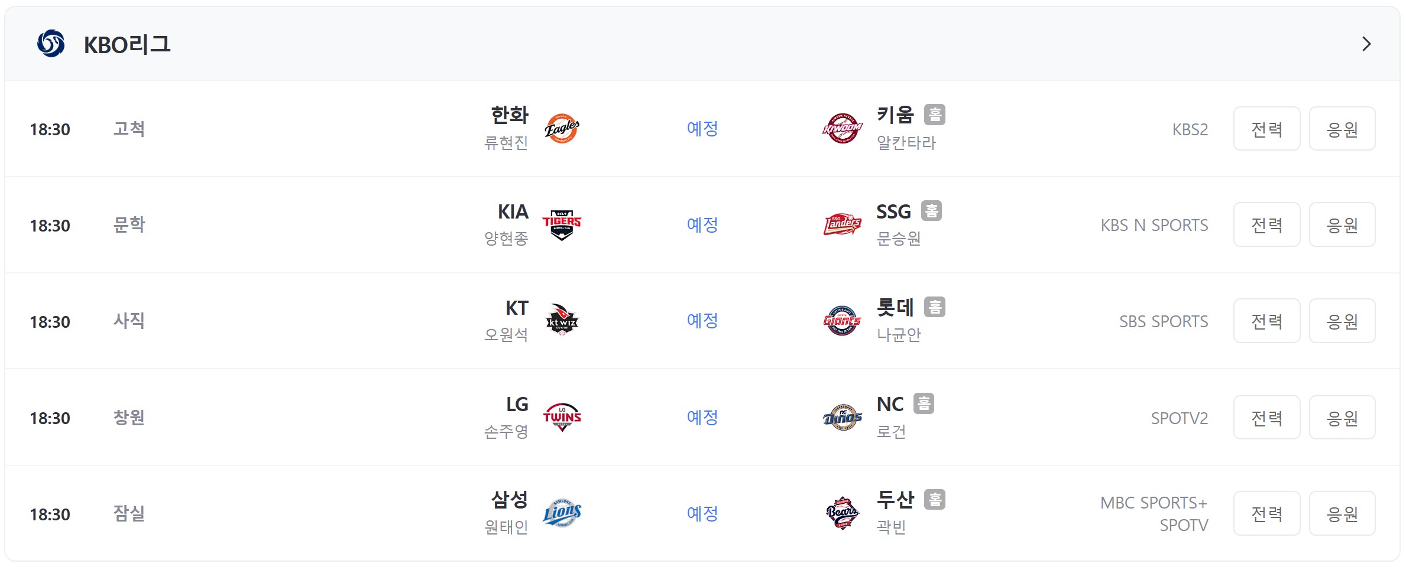Expand KBO리그 section with right chevron
The width and height of the screenshot is (1406, 567).
pyautogui.click(x=1366, y=44)
